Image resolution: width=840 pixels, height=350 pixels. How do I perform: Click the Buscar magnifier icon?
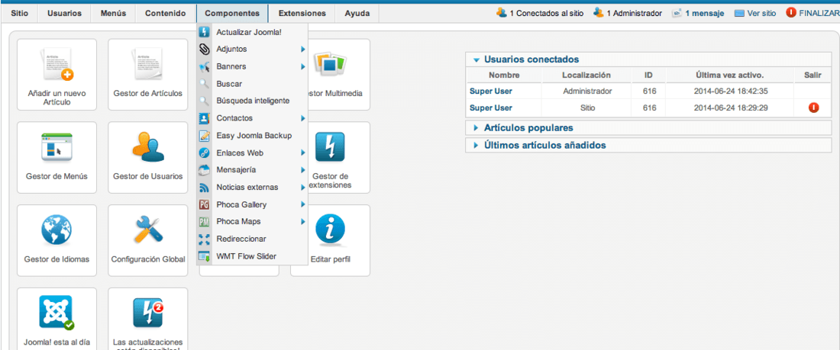point(204,83)
